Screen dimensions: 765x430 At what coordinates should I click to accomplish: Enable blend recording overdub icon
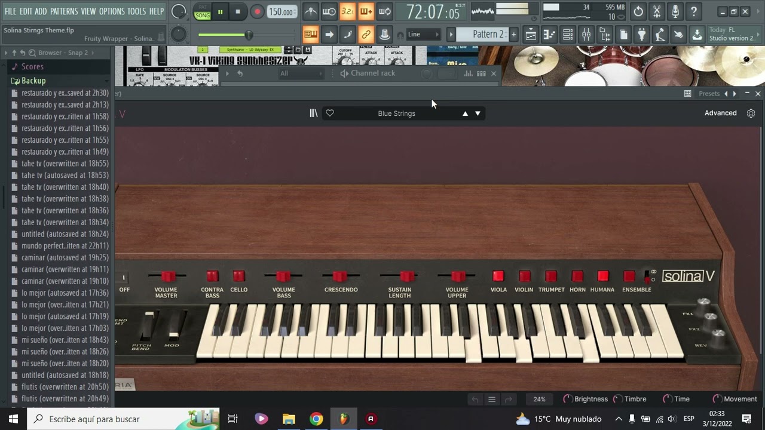pos(366,11)
